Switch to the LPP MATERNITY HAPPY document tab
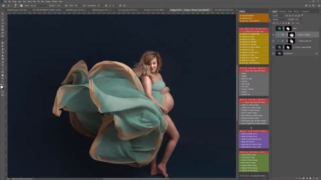The image size is (321, 180). click(x=47, y=10)
